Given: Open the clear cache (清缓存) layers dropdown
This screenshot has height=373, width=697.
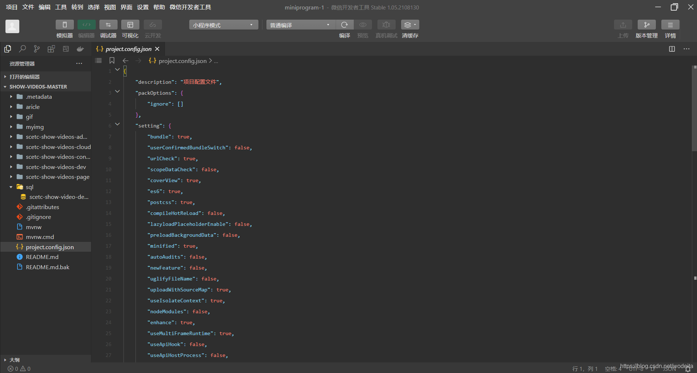Looking at the screenshot, I should (x=410, y=25).
